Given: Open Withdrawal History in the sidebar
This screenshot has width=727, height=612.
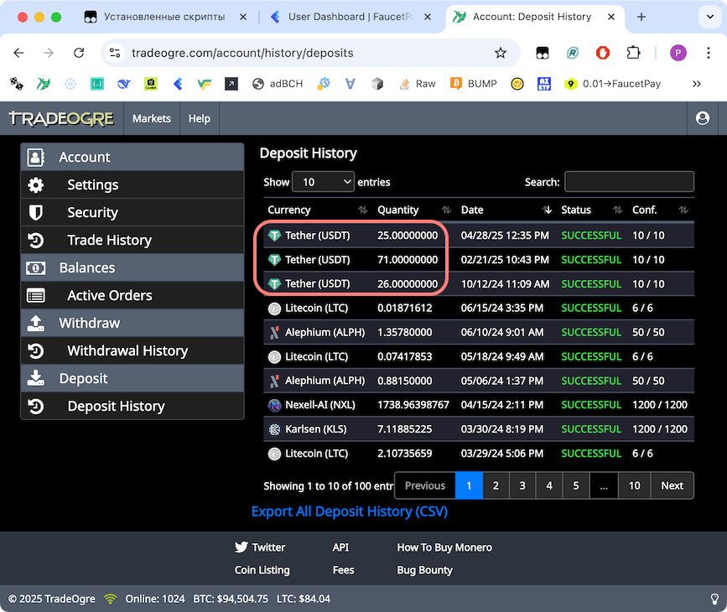Looking at the screenshot, I should point(132,351).
